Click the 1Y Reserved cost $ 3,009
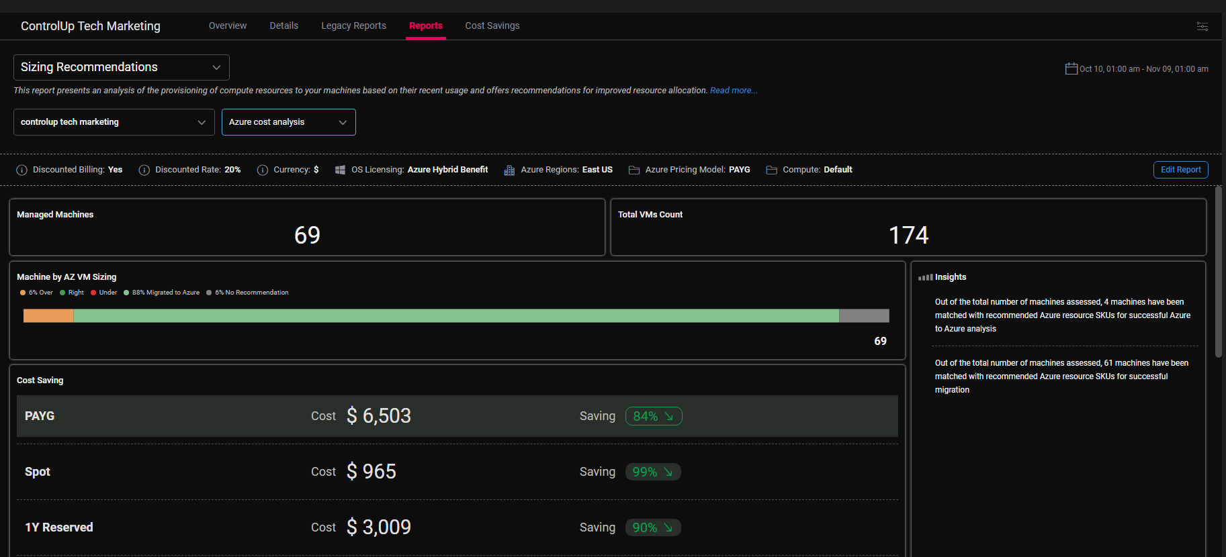Screen dimensions: 1226x557 [x=379, y=527]
